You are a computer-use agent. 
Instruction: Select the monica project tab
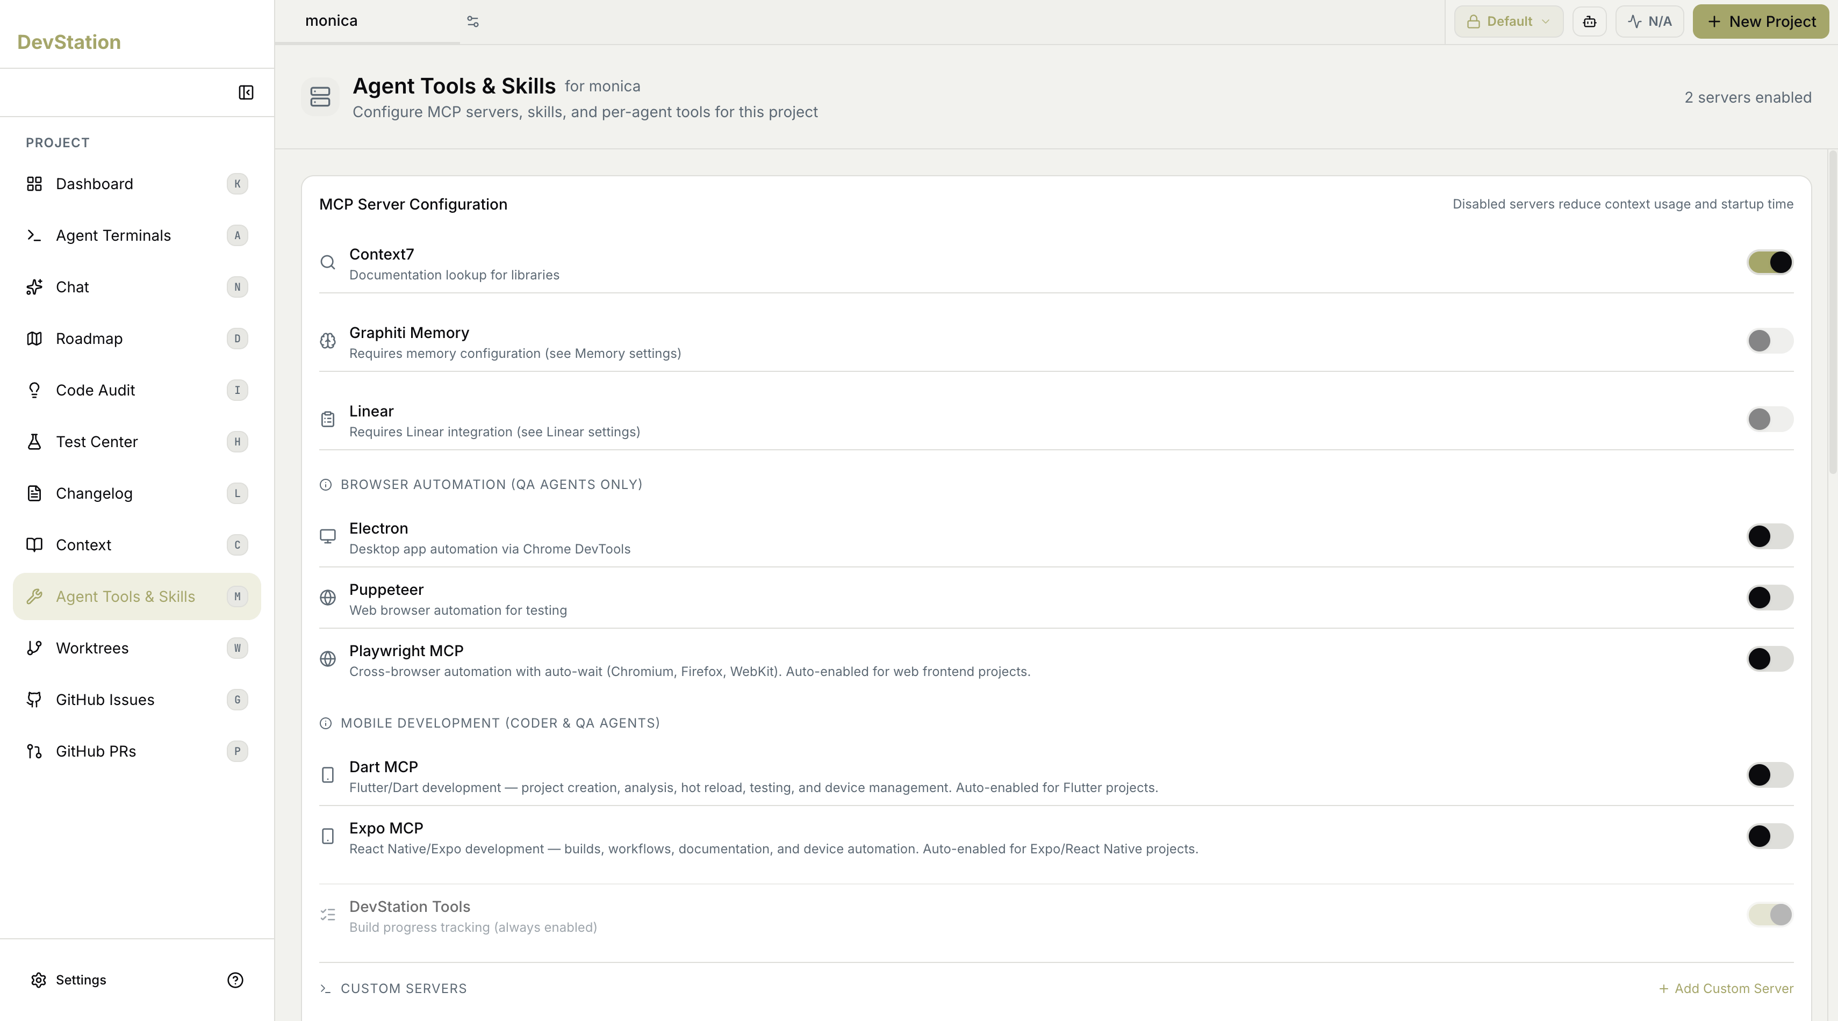(368, 21)
